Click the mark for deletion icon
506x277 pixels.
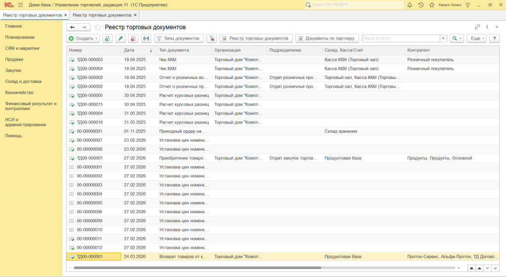click(x=133, y=39)
